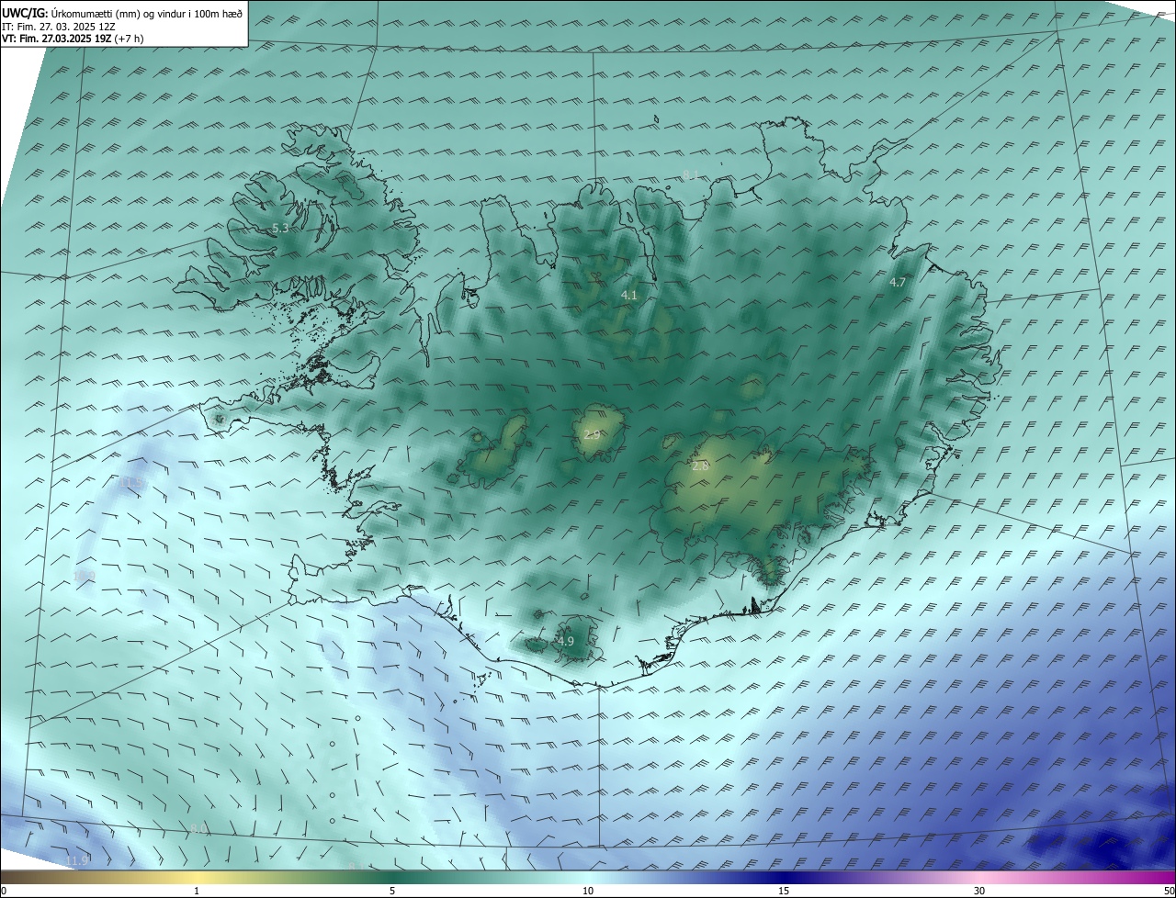The height and width of the screenshot is (898, 1176).
Task: Click the 0 tick label on the colorbar
Action: coord(4,891)
